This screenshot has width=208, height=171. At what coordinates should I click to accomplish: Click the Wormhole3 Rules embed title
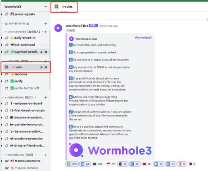(86, 39)
